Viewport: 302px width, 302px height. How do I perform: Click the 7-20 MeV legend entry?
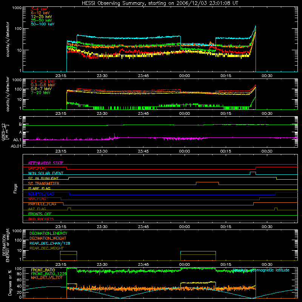point(40,92)
